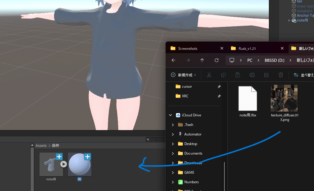Click the Paste clipboard icon in the Explorer toolbar
Screen dimensions: 314x191
tap(238, 75)
